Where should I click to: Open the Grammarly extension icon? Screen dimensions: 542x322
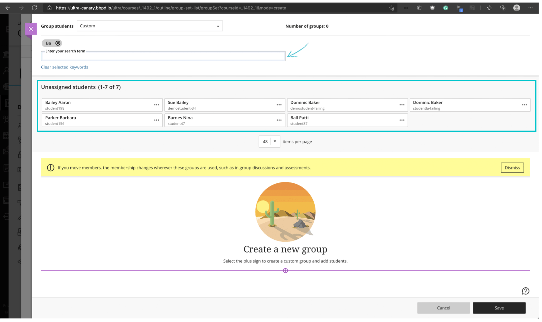click(445, 8)
